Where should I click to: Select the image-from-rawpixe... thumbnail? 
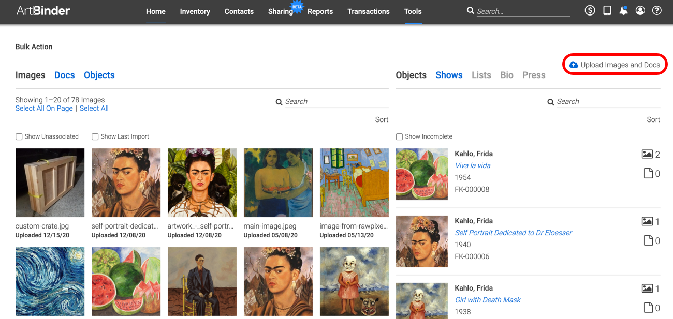[x=354, y=183]
